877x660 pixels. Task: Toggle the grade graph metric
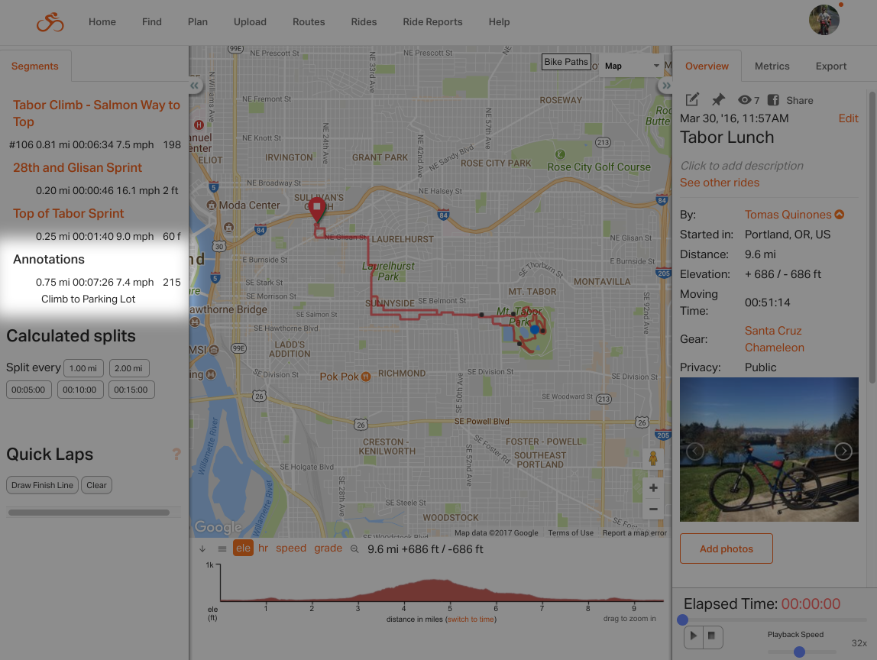(x=328, y=548)
